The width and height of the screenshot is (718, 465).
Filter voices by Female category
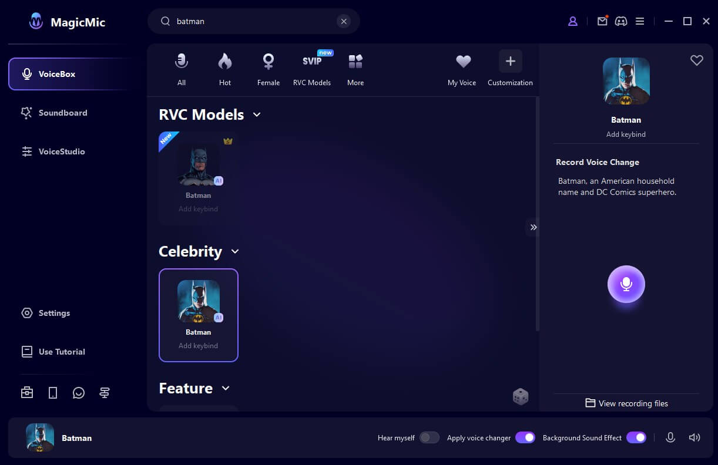pos(268,69)
